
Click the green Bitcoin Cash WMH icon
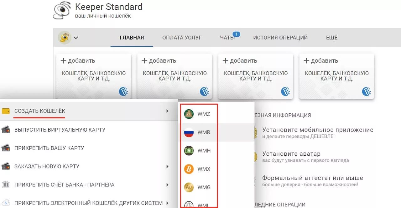coord(189,151)
